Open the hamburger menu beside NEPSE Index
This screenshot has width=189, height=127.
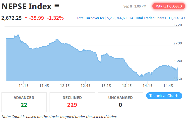pos(57,6)
